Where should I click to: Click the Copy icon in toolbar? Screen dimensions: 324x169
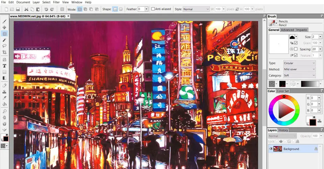point(32,9)
